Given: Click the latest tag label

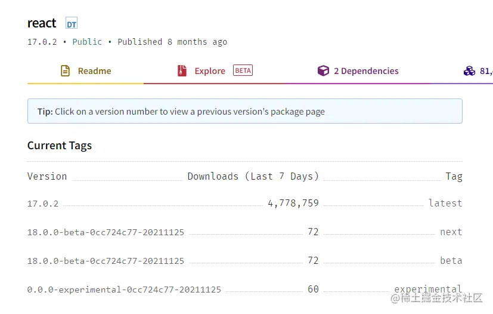Looking at the screenshot, I should [445, 203].
